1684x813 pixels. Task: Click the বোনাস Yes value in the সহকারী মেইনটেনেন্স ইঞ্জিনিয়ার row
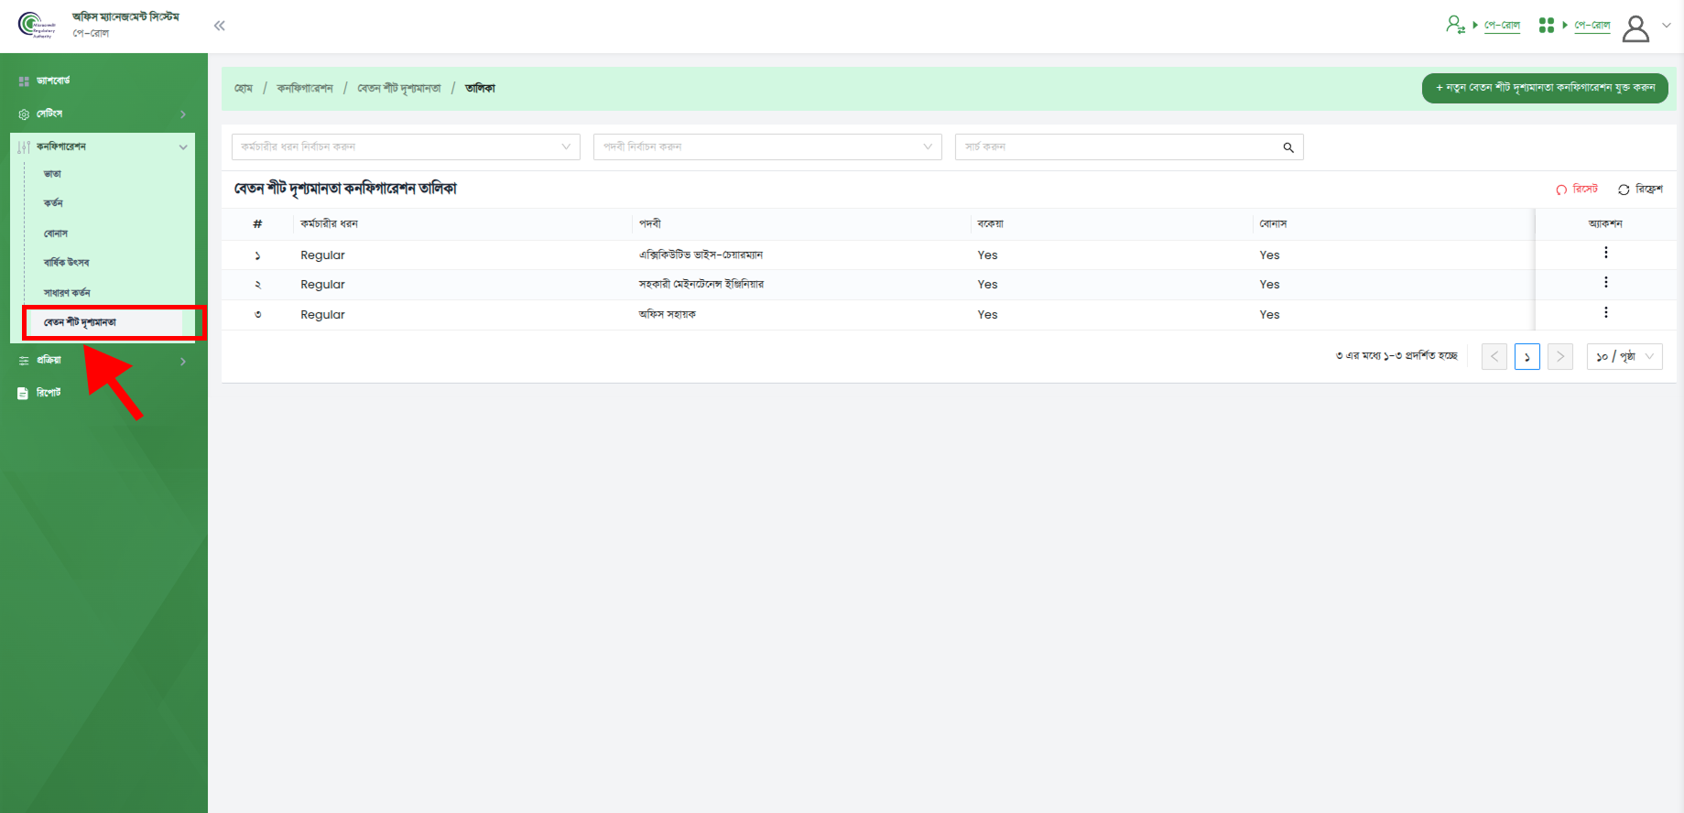pos(1269,285)
